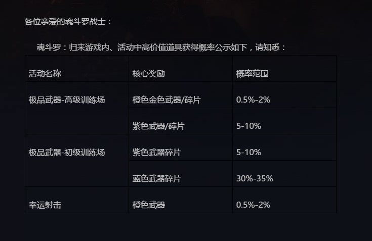372x241 pixels.
Task: Select the 紫色武器/碎片 reward cell
Action: (x=158, y=126)
